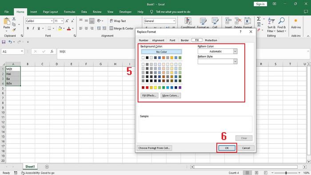
Task: Pick the dark red standard color swatch
Action: coord(143,87)
